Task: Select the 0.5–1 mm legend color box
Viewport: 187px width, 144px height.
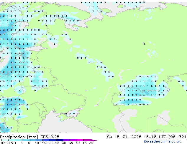Action: coord(12,140)
